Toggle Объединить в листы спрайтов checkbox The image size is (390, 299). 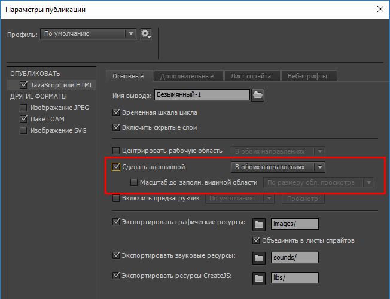click(256, 240)
